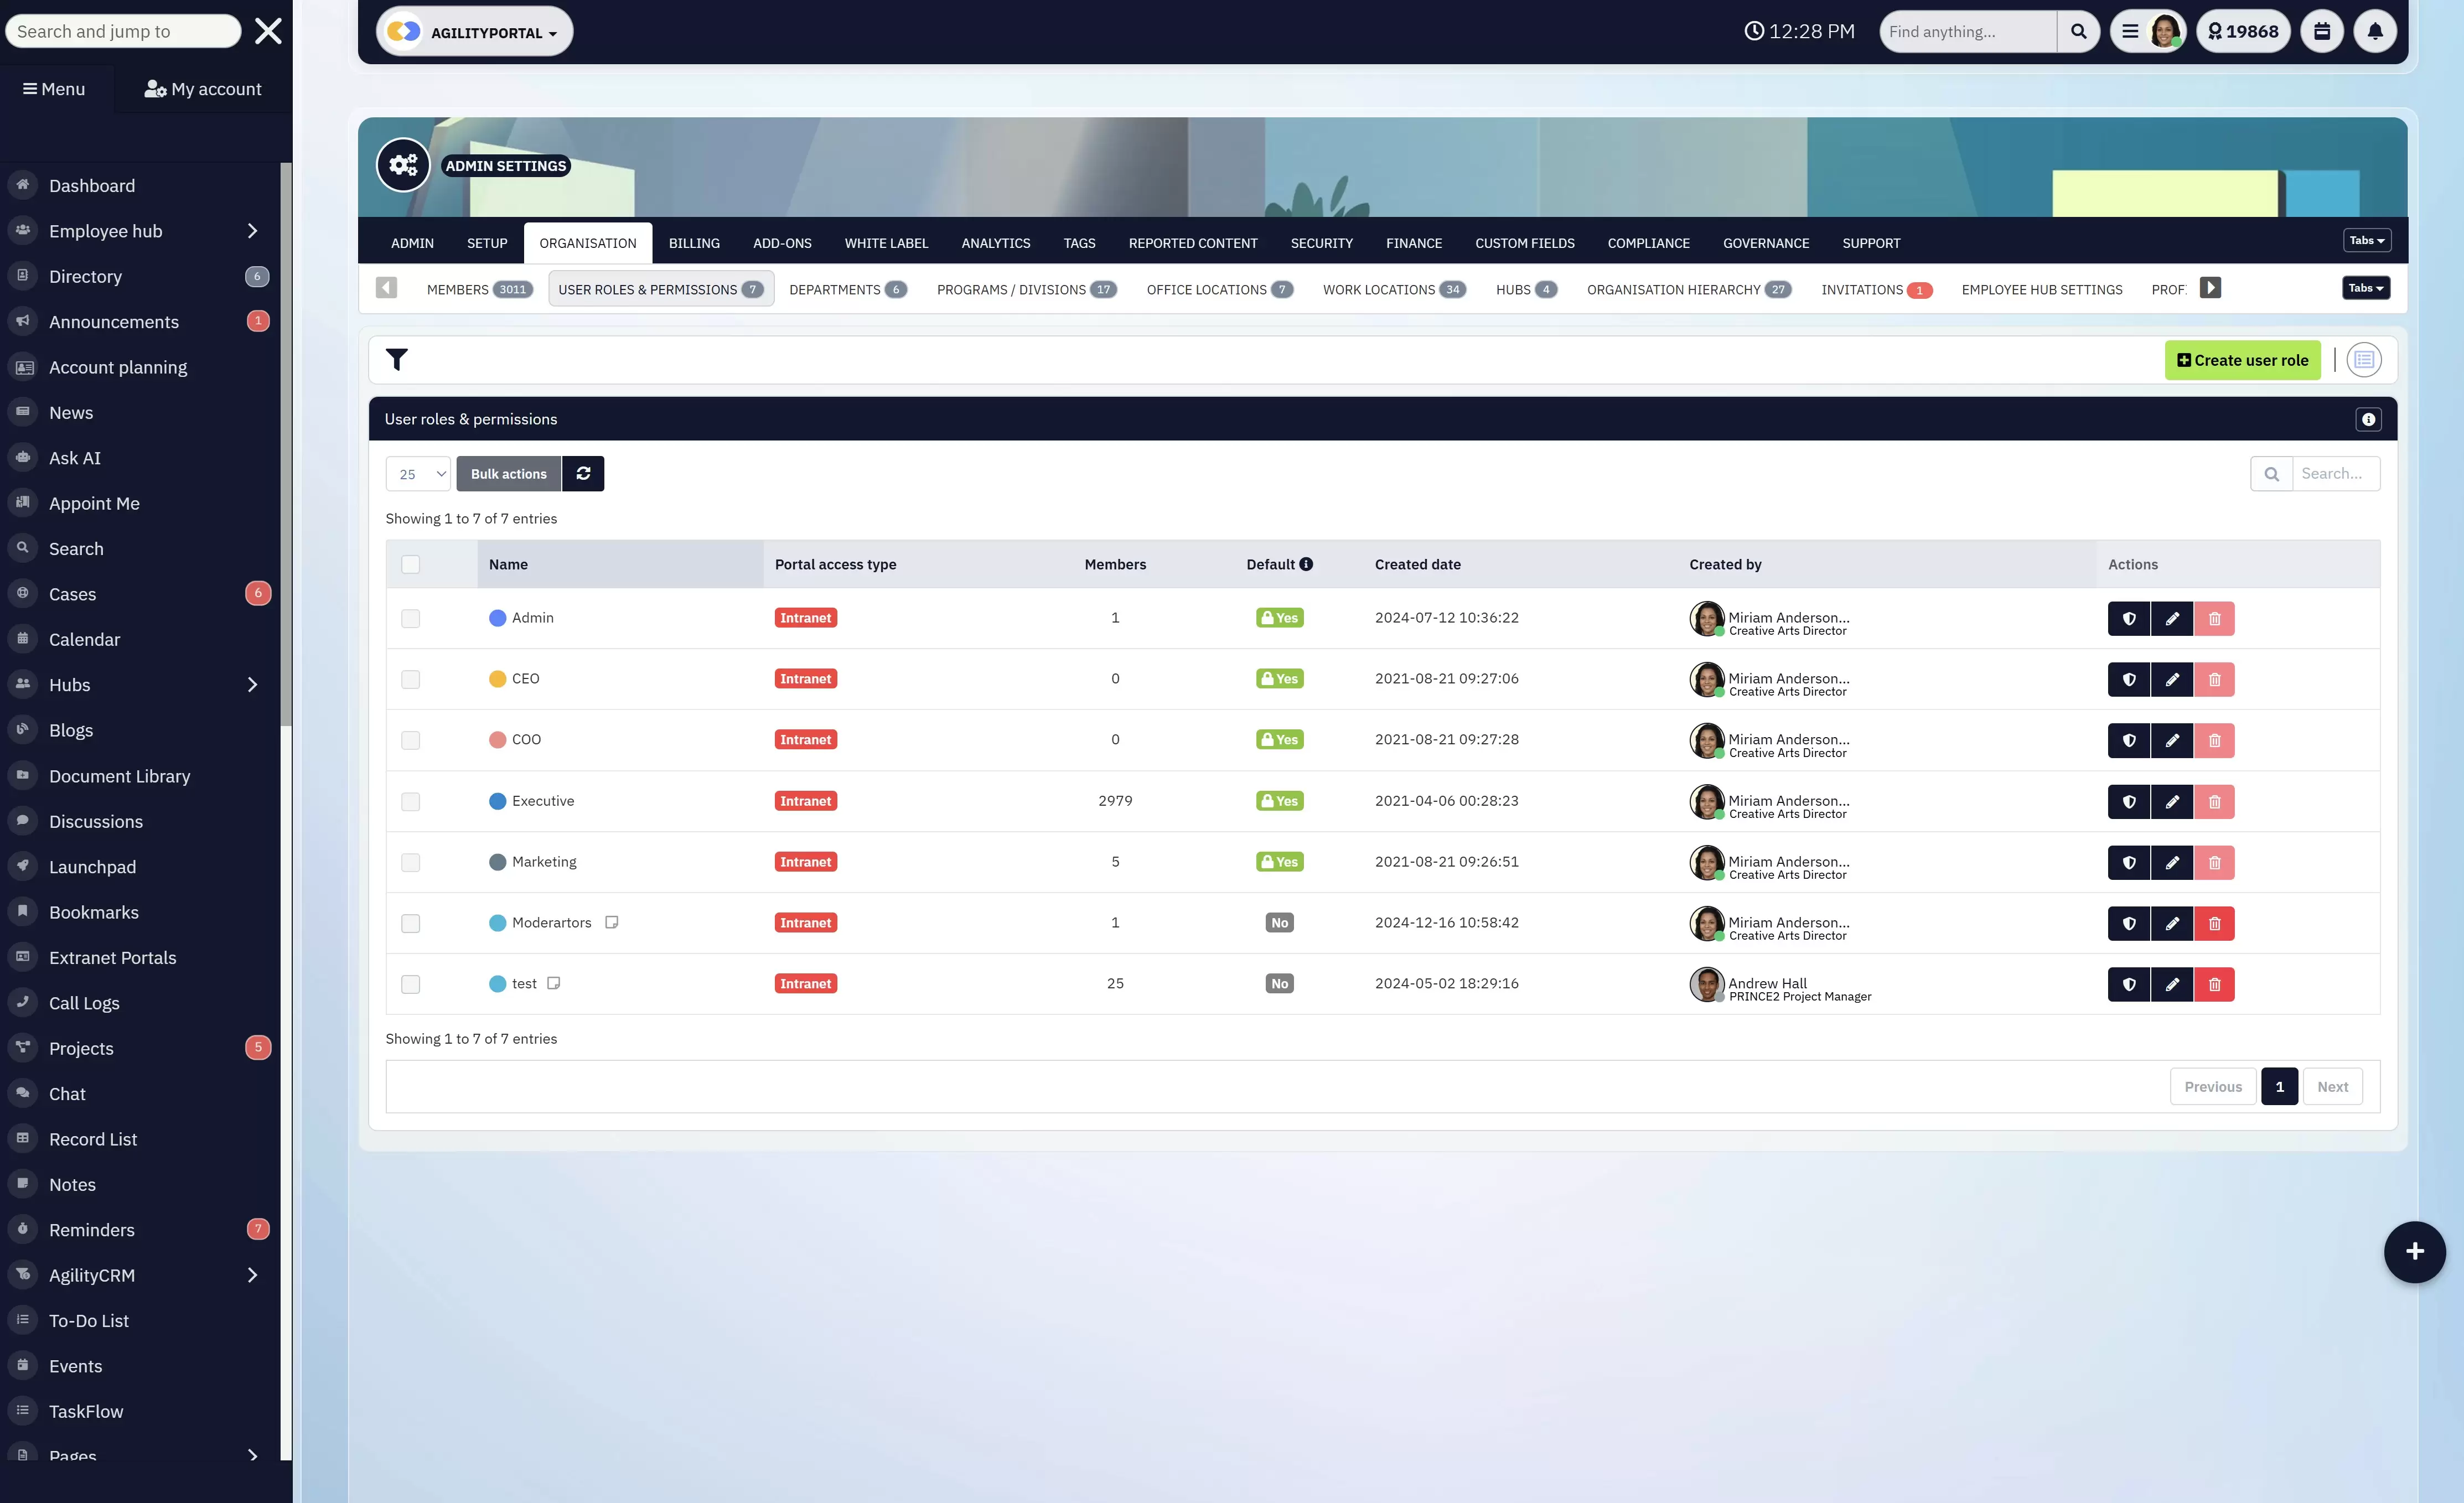The height and width of the screenshot is (1503, 2464).
Task: Click the Create user role button
Action: point(2242,360)
